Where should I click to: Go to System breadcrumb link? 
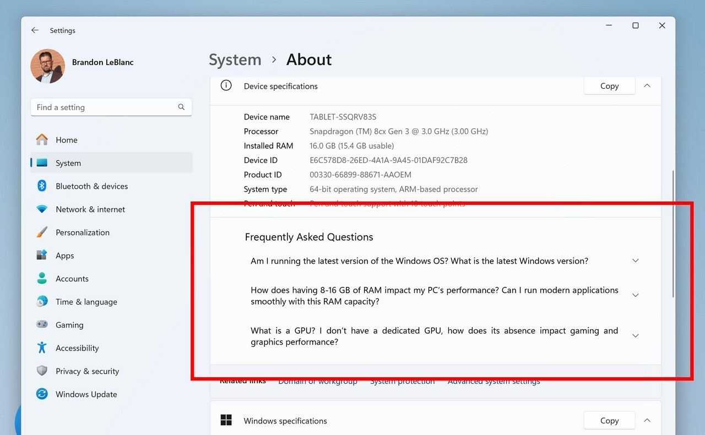point(235,59)
